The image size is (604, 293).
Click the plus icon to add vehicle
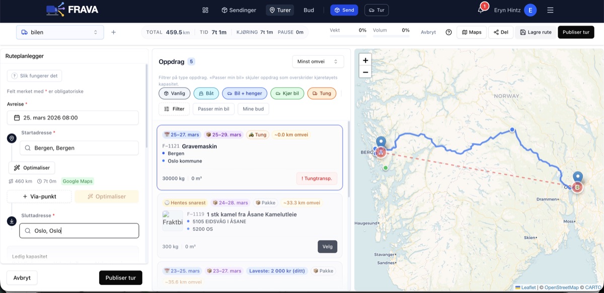point(113,32)
